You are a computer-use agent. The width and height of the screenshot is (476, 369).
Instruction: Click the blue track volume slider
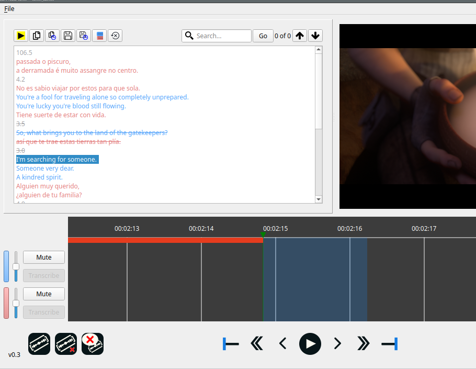16,266
